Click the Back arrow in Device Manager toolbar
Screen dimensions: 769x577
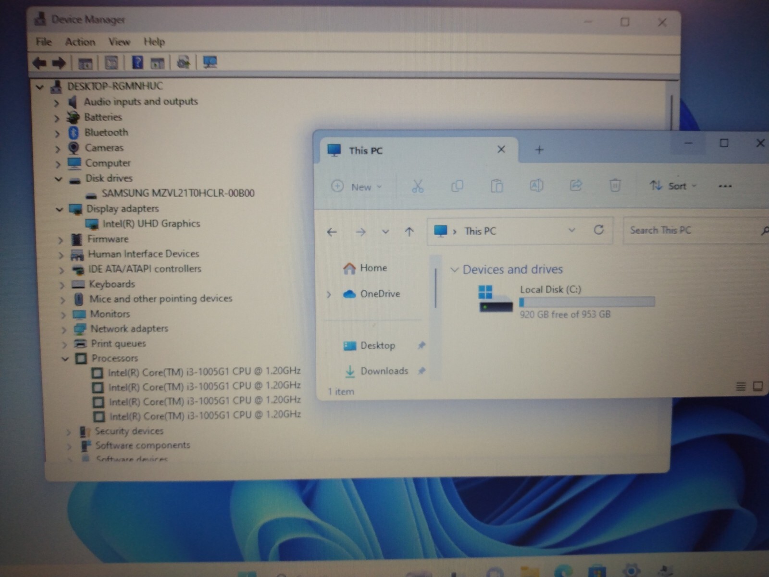[39, 63]
